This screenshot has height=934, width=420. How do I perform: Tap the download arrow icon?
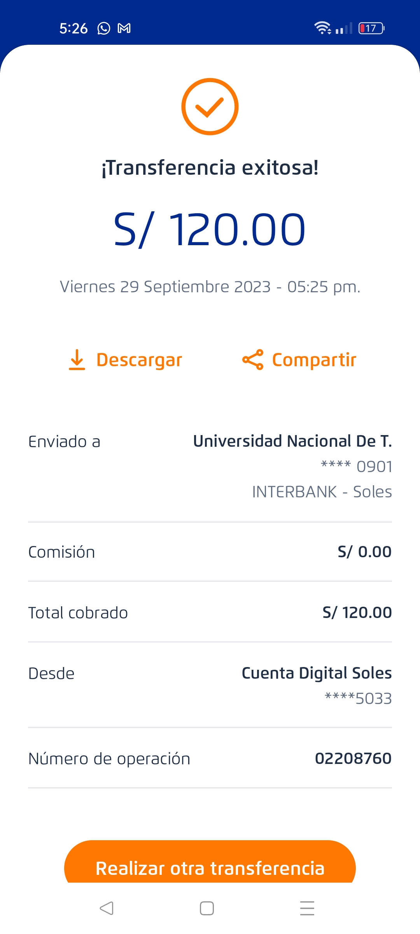pyautogui.click(x=77, y=360)
